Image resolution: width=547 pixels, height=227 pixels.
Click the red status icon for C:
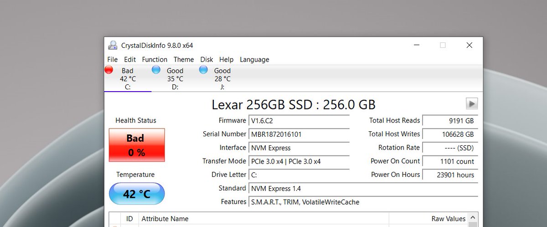(109, 70)
